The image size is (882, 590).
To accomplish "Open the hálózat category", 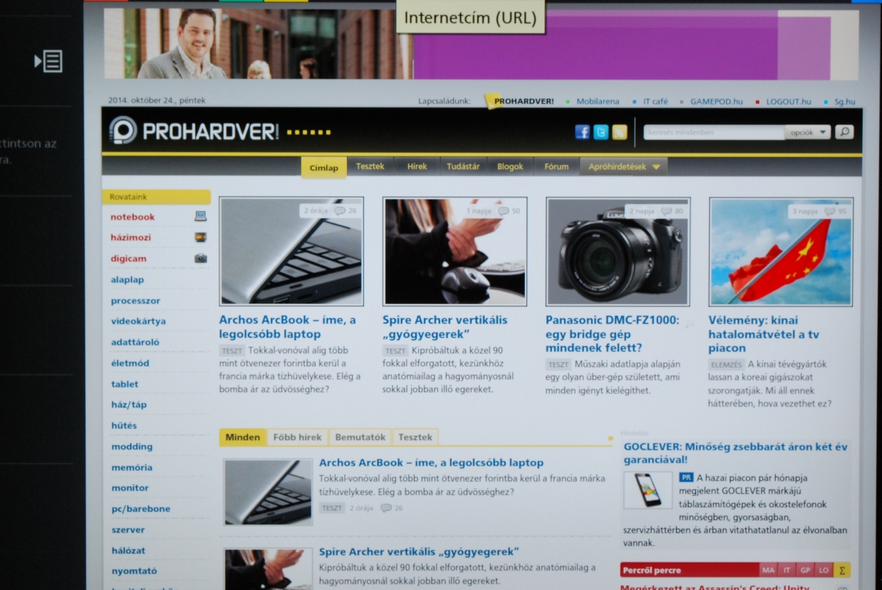I will click(128, 550).
